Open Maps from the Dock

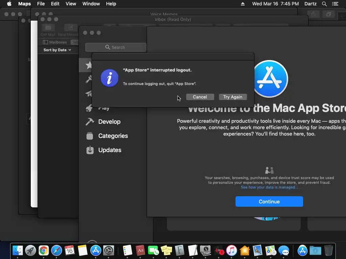tap(271, 251)
